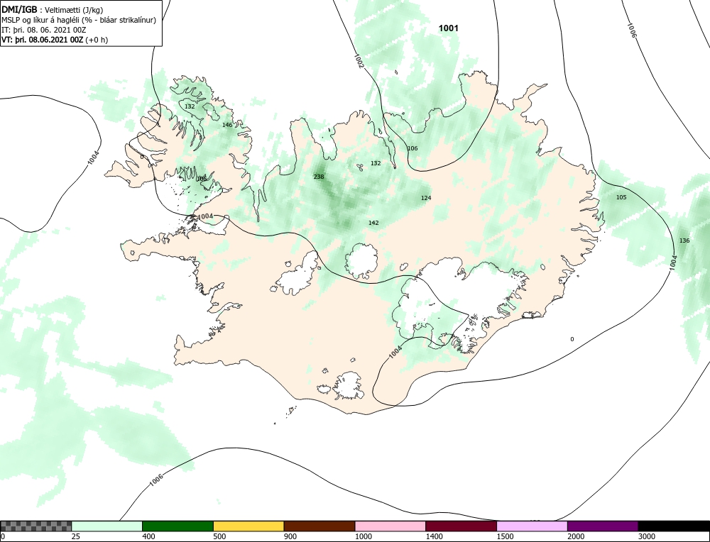Click the 1400 tick label on the color scale
The height and width of the screenshot is (542, 710).
point(434,536)
